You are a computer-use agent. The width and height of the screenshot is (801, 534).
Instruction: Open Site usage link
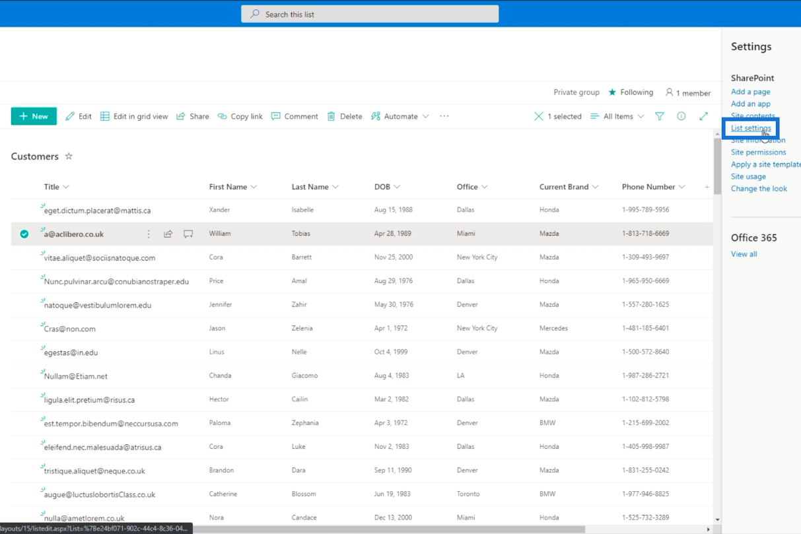click(x=748, y=176)
